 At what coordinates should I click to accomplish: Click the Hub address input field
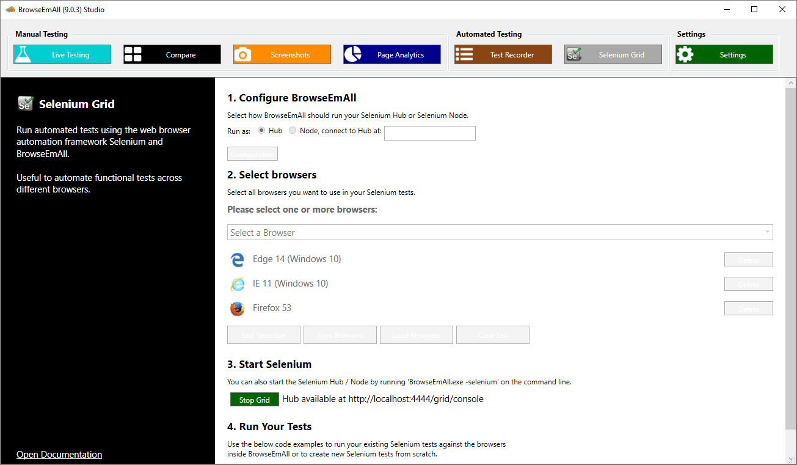429,133
